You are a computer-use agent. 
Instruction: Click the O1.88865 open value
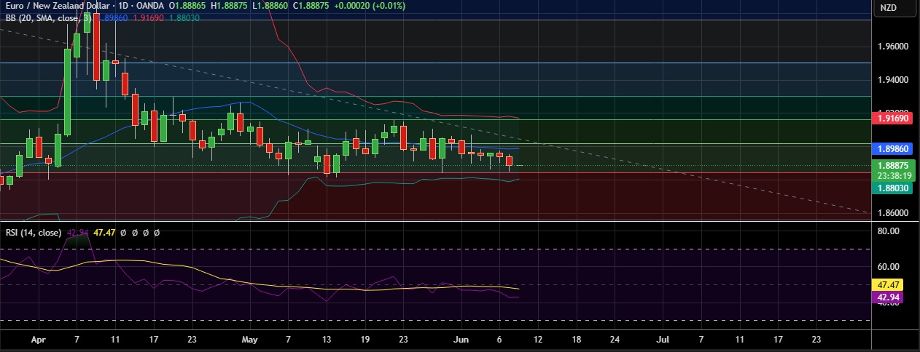187,7
